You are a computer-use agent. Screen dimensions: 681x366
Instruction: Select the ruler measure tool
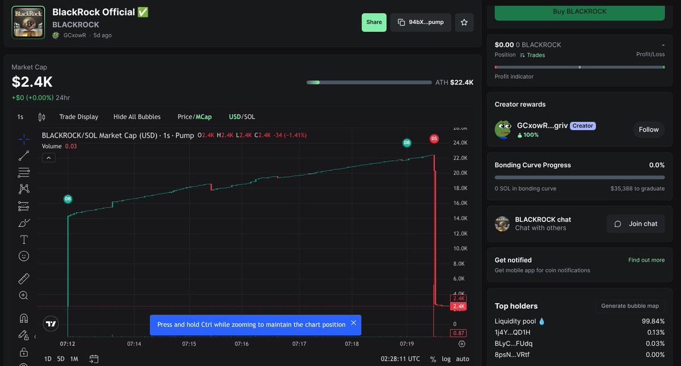pyautogui.click(x=24, y=279)
